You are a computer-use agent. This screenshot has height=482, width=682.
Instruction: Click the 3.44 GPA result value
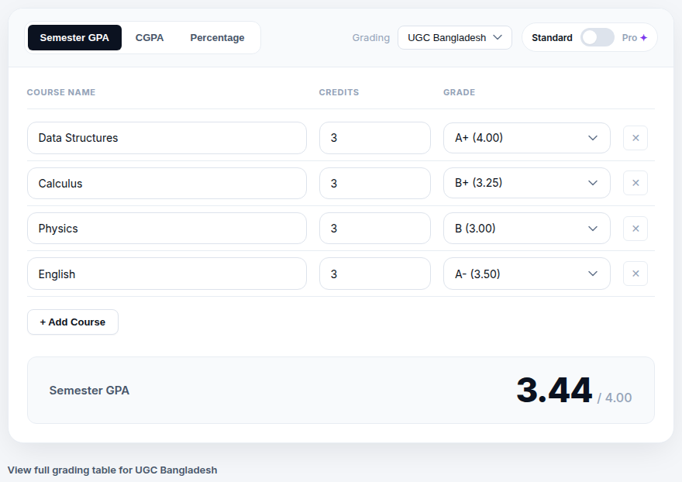click(554, 391)
